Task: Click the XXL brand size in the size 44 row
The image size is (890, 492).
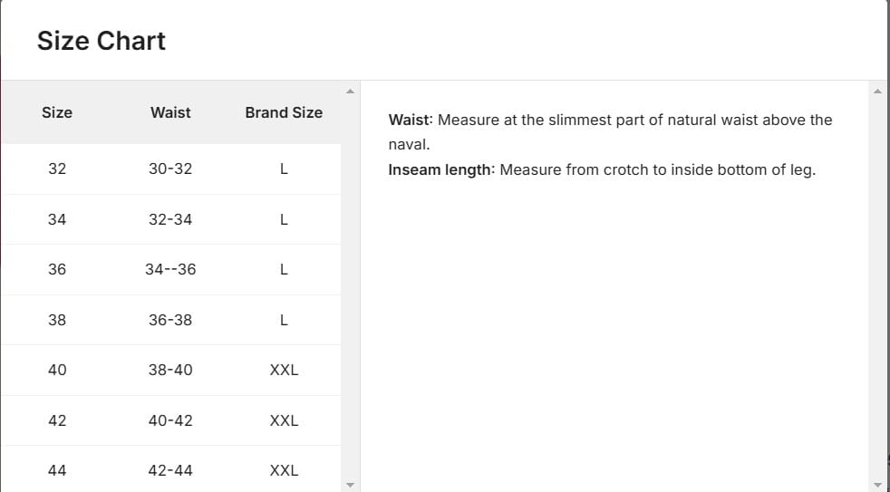Action: click(x=284, y=470)
